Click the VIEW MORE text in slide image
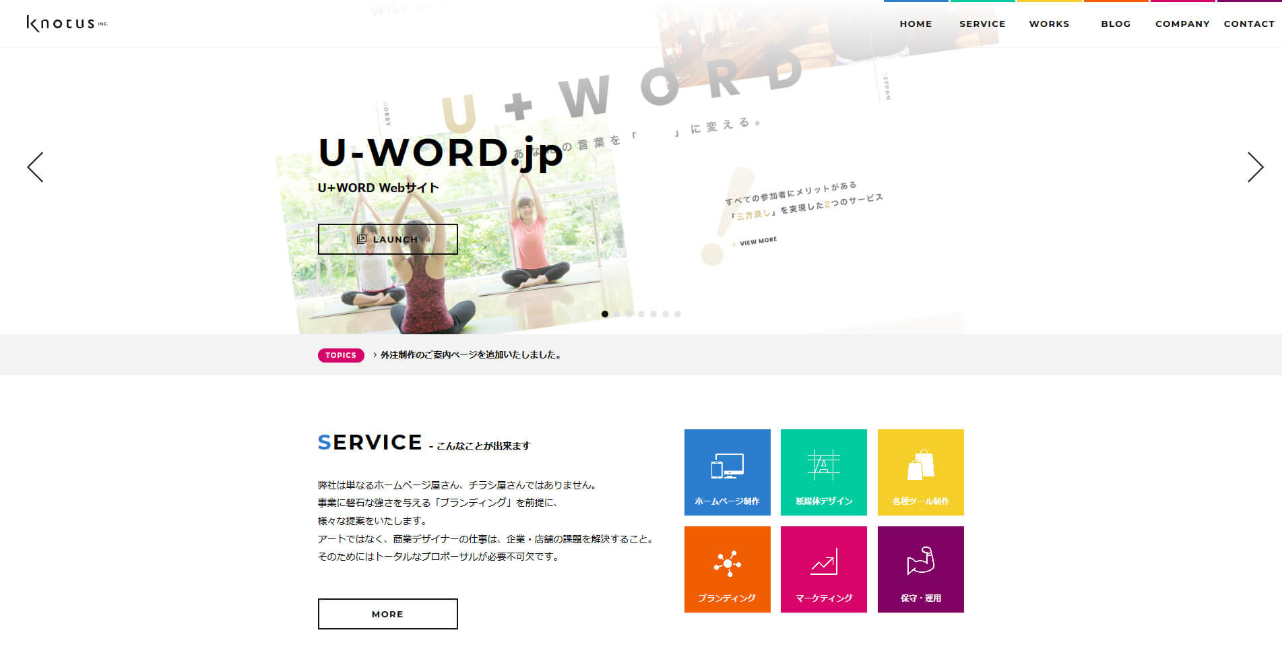The image size is (1282, 651). pos(758,241)
